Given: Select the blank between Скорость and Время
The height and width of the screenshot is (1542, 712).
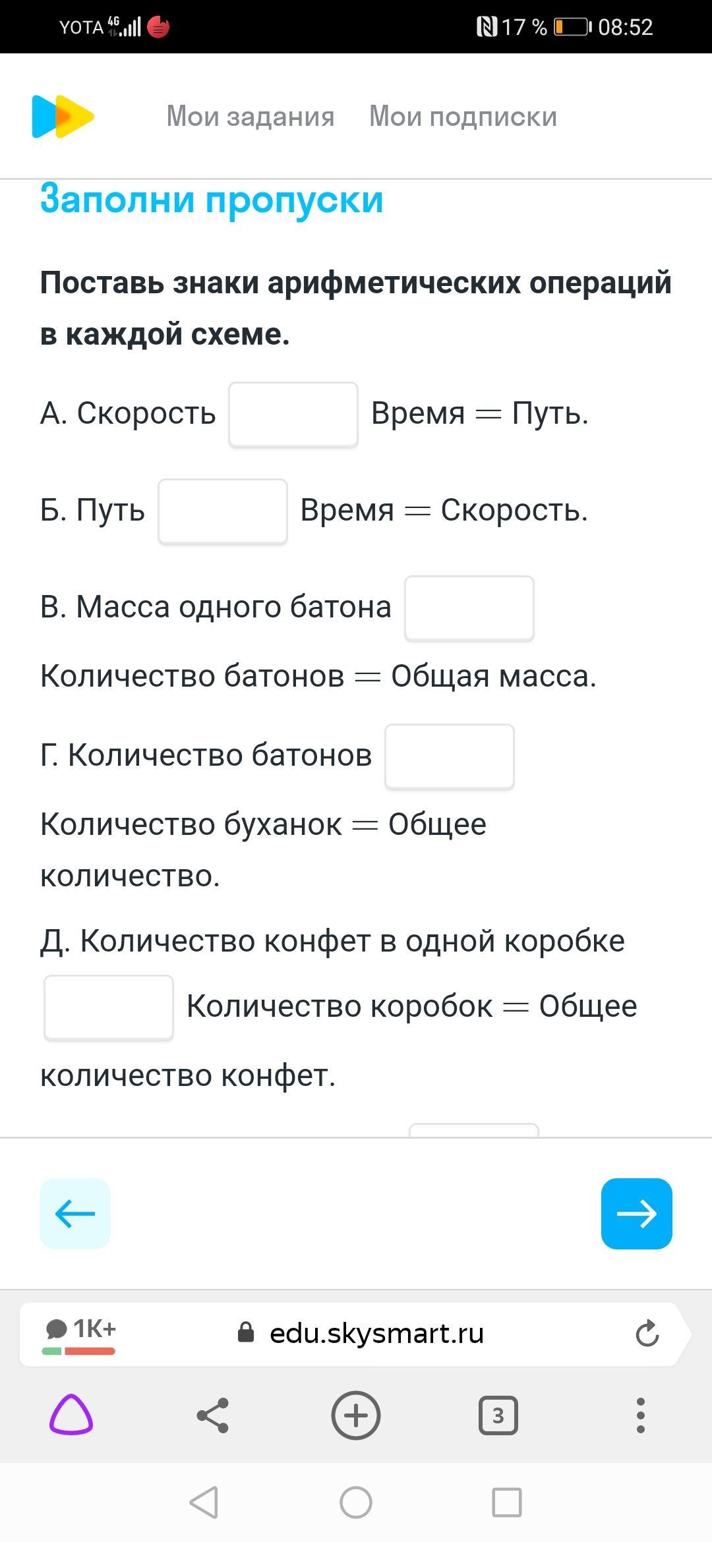Looking at the screenshot, I should pos(293,414).
